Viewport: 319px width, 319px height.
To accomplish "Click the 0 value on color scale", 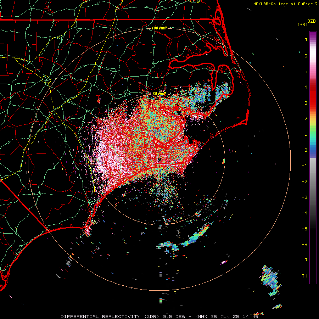I will 306,150.
